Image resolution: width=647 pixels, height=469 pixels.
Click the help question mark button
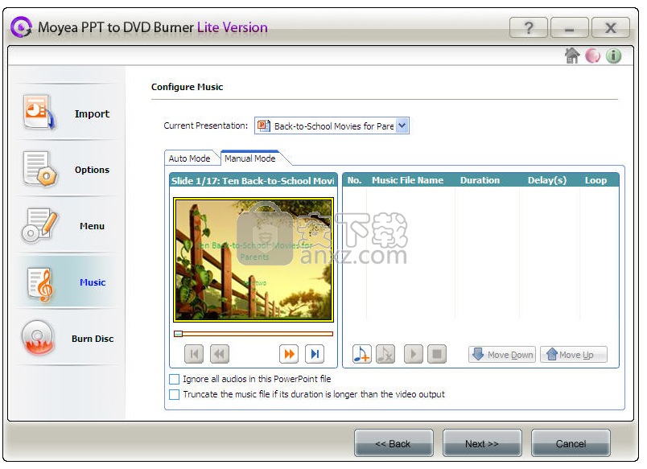pyautogui.click(x=529, y=27)
